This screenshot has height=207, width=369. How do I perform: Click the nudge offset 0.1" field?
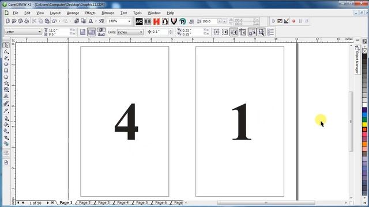161,32
